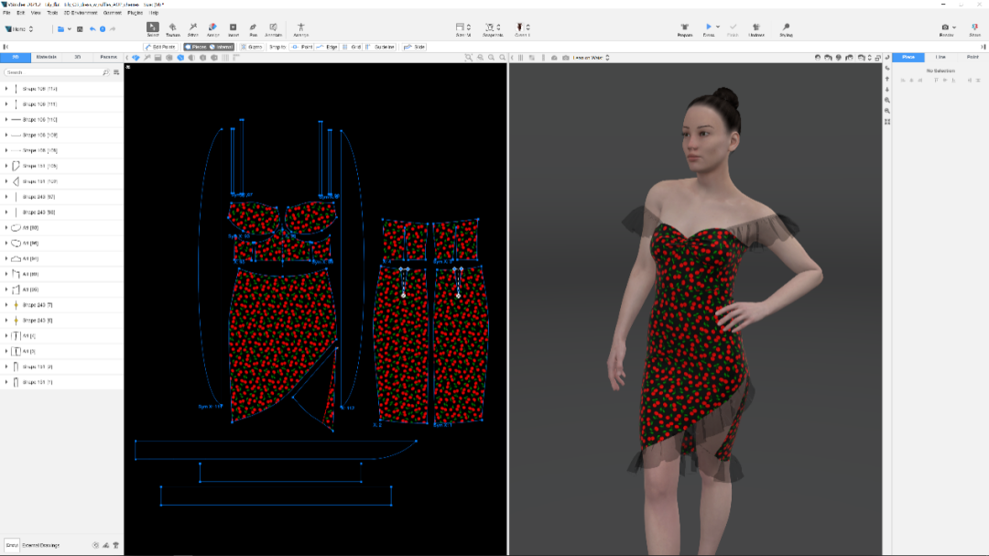Select the Select tool in toolbar
Image resolution: width=989 pixels, height=556 pixels.
[153, 28]
